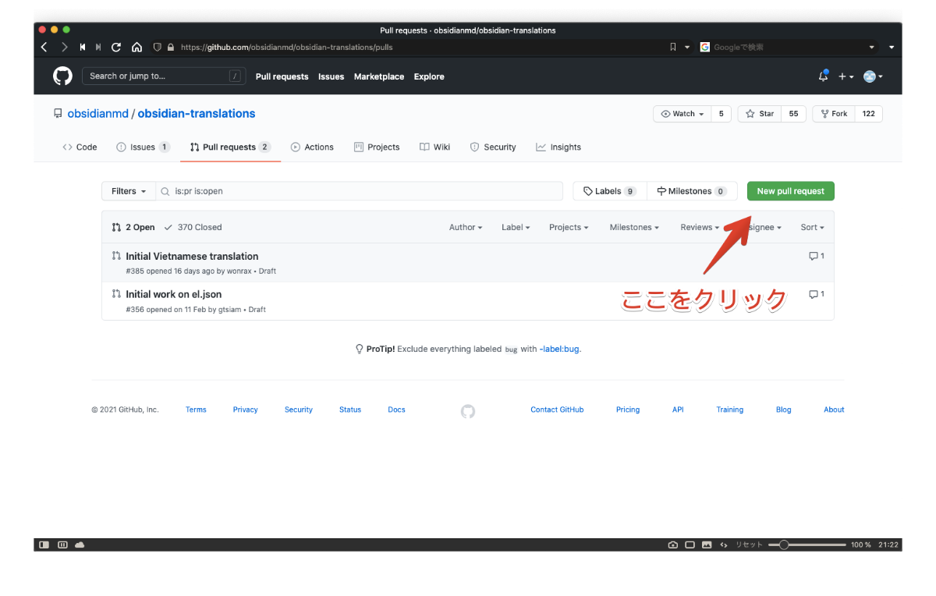Open the repository Projects tab
Image resolution: width=936 pixels, height=596 pixels.
coord(377,147)
